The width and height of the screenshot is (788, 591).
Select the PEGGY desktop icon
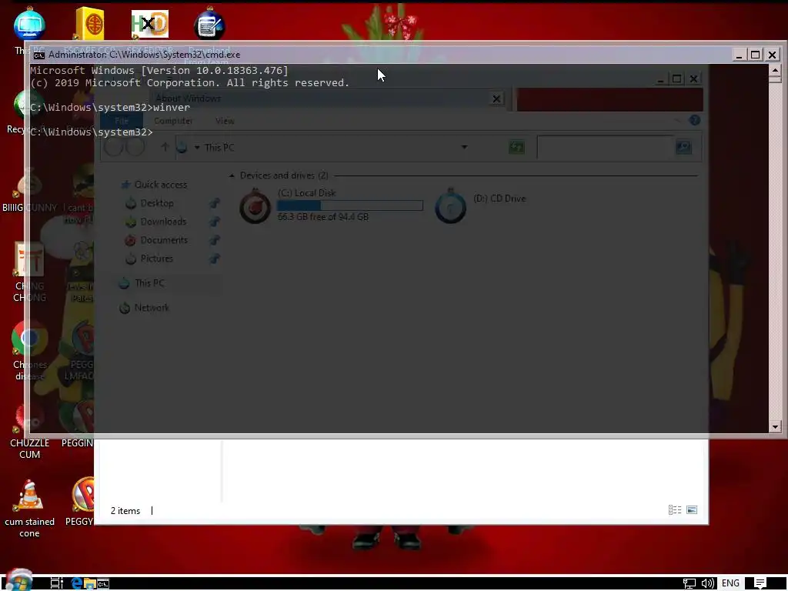click(83, 495)
